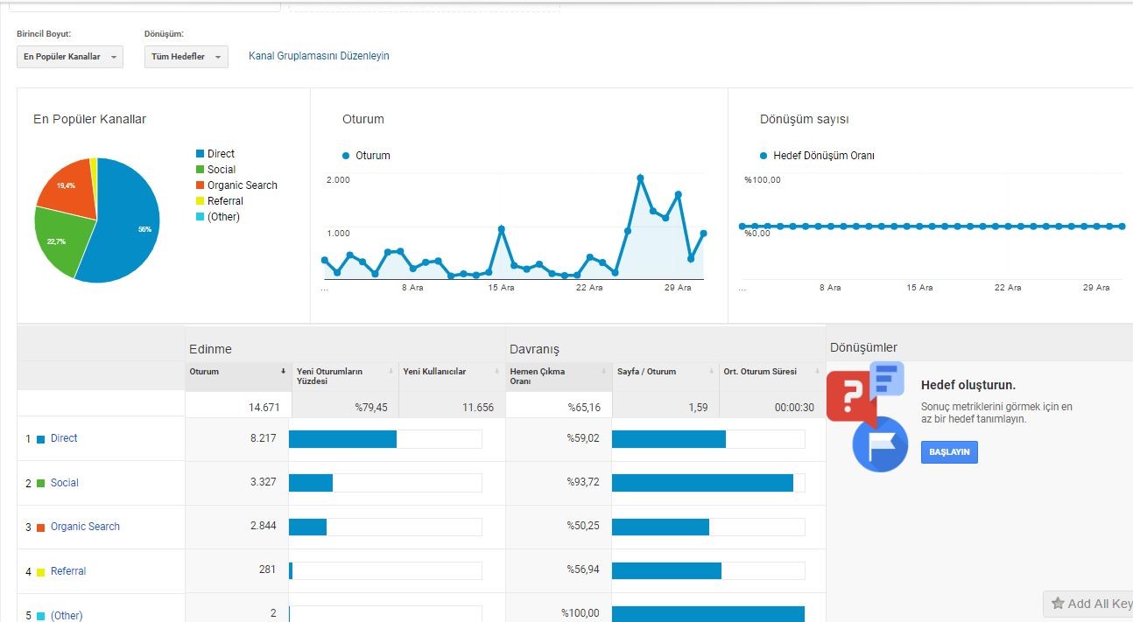The width and height of the screenshot is (1133, 622).
Task: Click the sort icon beside Yeni Kullanıcılar
Action: click(x=497, y=372)
